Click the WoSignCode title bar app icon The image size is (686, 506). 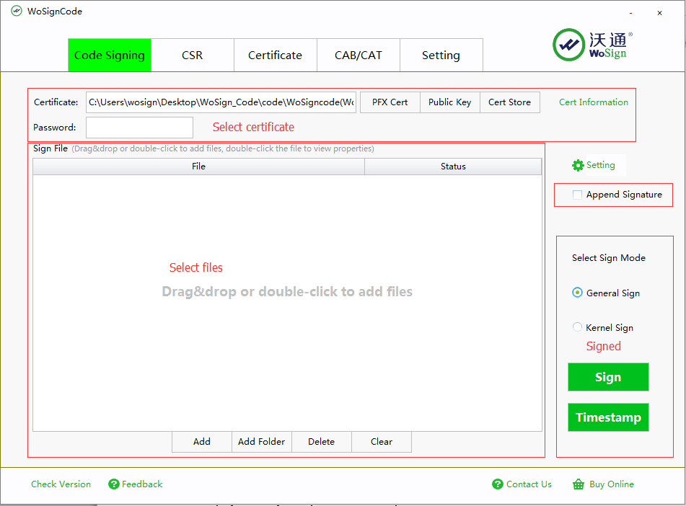coord(16,12)
